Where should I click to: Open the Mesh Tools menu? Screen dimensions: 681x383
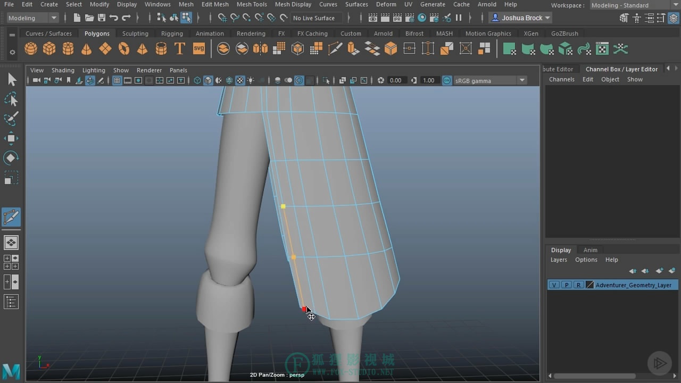pos(252,4)
